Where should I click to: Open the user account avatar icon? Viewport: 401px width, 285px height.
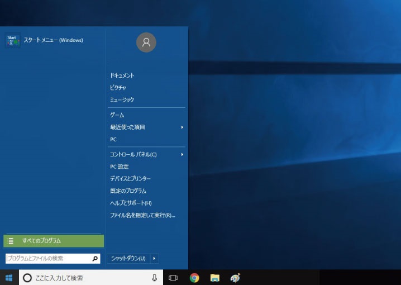click(146, 42)
